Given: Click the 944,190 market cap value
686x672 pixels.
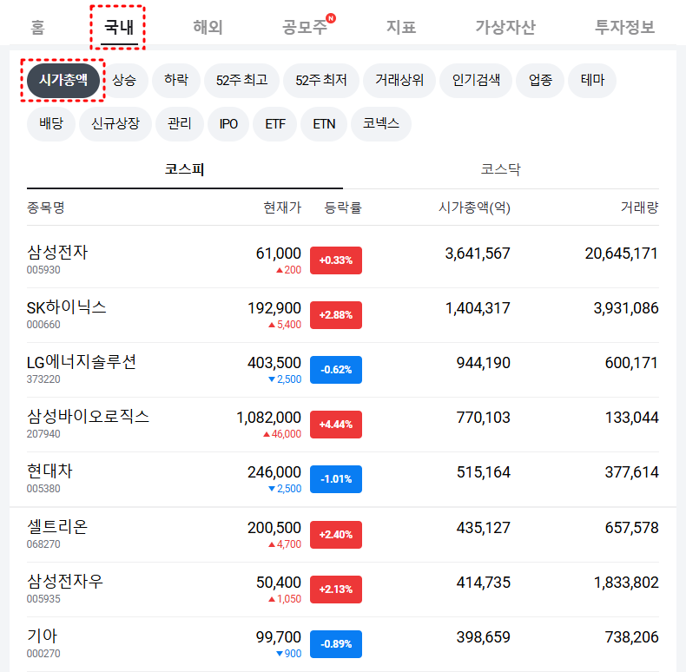Looking at the screenshot, I should coord(484,363).
